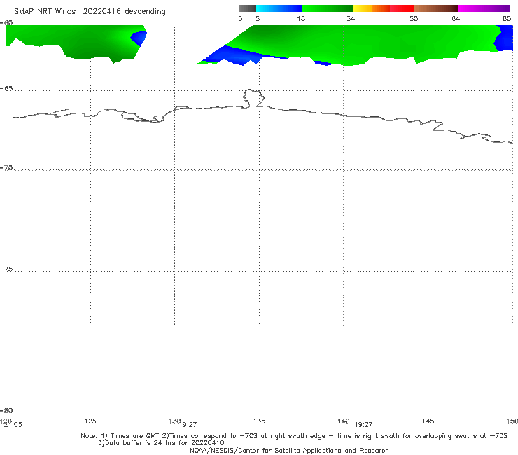Click the swath time '19:27' near longitude 140
The image size is (518, 455).
(x=363, y=425)
